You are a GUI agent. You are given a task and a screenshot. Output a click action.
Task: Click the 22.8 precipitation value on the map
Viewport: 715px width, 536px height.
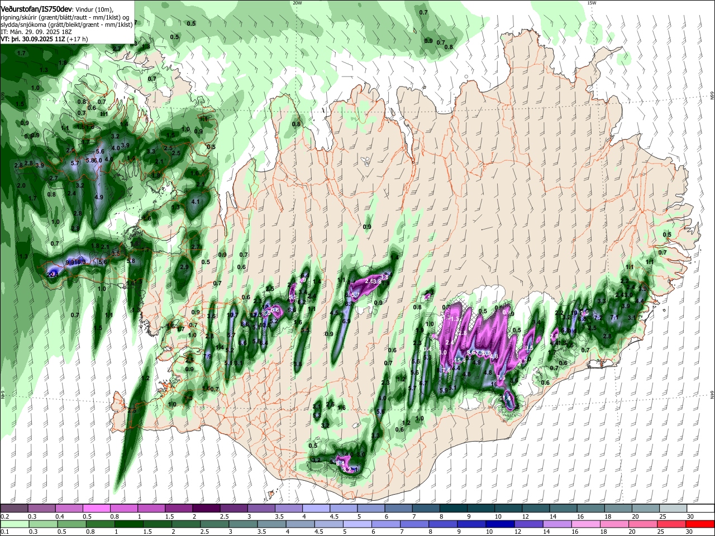pyautogui.click(x=53, y=274)
